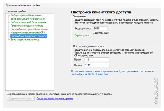This screenshot has height=111, width=164.
Task: Click into the 'Логин' text field
Action: 97,59
